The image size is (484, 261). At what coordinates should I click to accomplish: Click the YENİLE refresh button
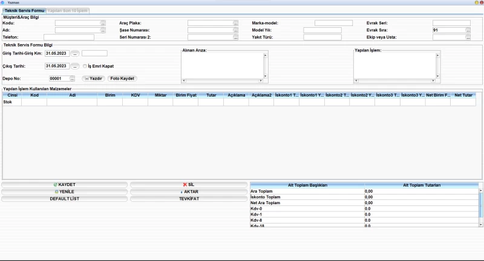64,192
